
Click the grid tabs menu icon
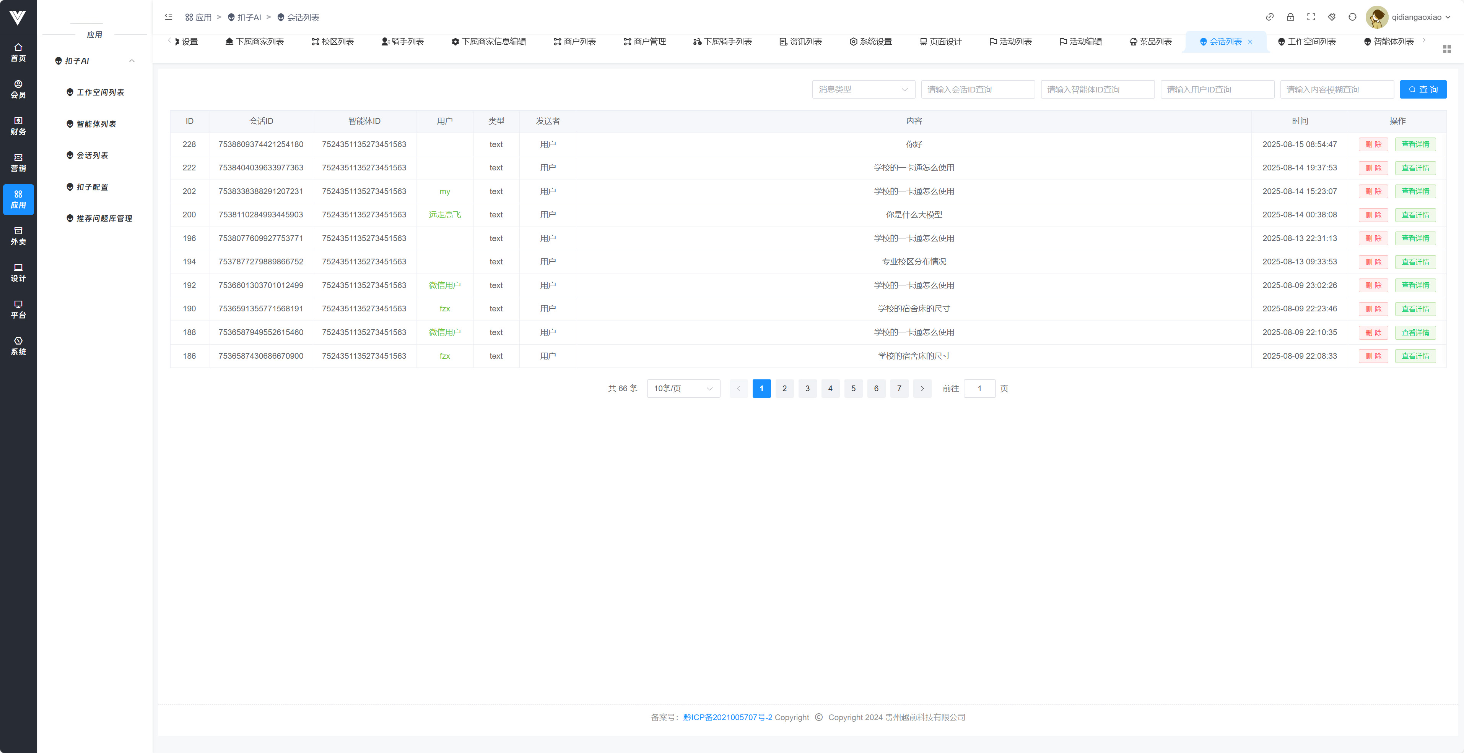pos(1446,49)
